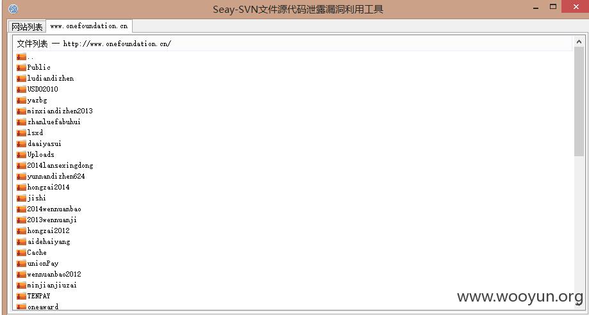Open minxiandizhen2013 directory name
Screen dimensions: 589x315
[60, 111]
